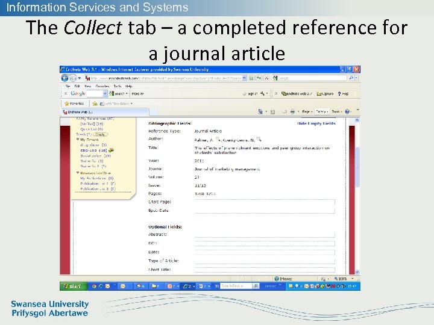Click the Refresh page icon
434x325 pixels.
pyautogui.click(x=259, y=78)
